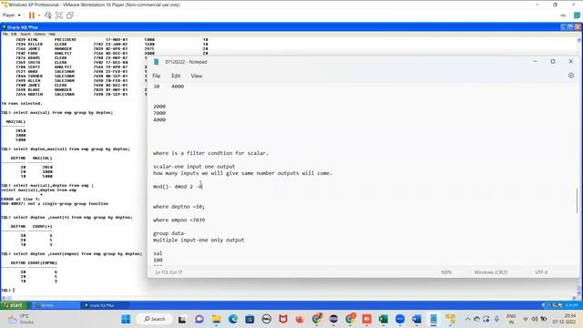This screenshot has width=583, height=328.
Task: Click the Windows taskbar Search box
Action: point(155,319)
